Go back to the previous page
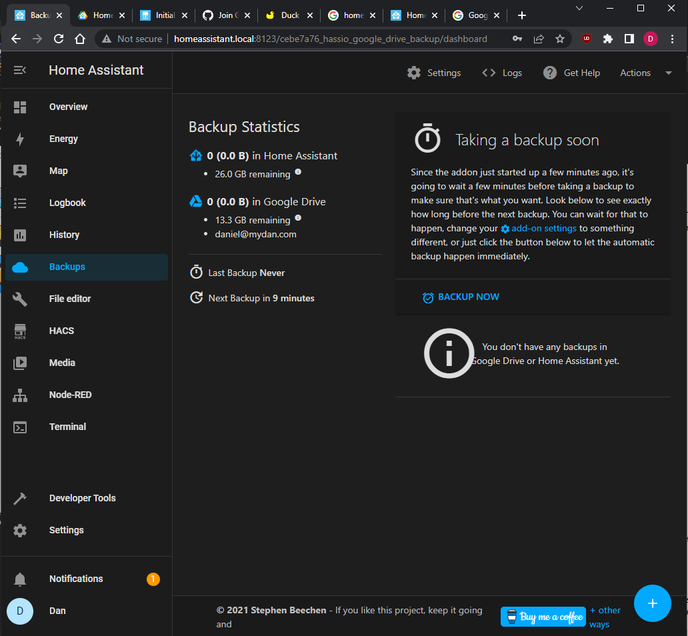 click(16, 39)
